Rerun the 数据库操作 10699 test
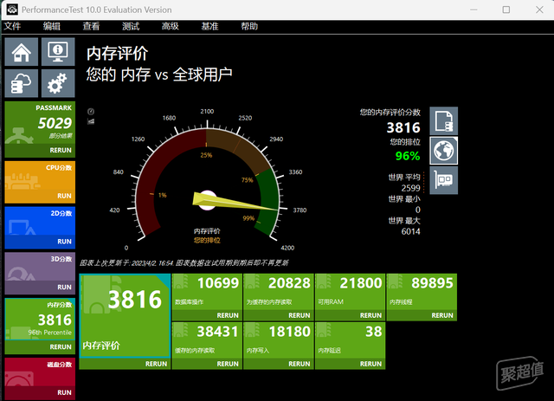The width and height of the screenshot is (554, 401). tap(228, 315)
